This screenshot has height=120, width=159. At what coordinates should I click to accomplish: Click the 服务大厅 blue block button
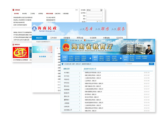pyautogui.click(x=95, y=58)
